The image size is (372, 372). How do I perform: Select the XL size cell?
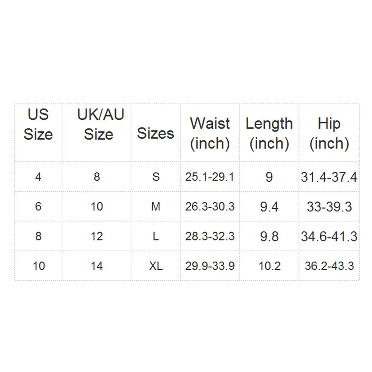[156, 266]
